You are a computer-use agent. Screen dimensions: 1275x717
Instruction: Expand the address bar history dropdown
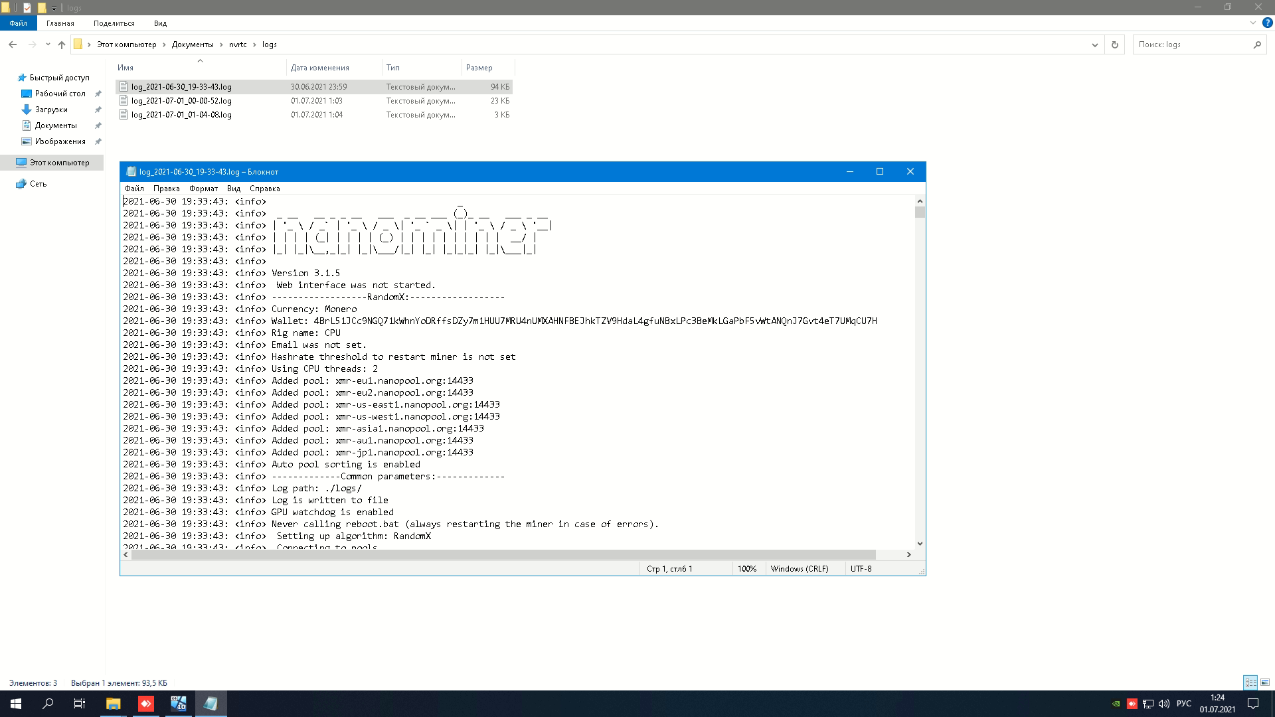tap(1094, 44)
